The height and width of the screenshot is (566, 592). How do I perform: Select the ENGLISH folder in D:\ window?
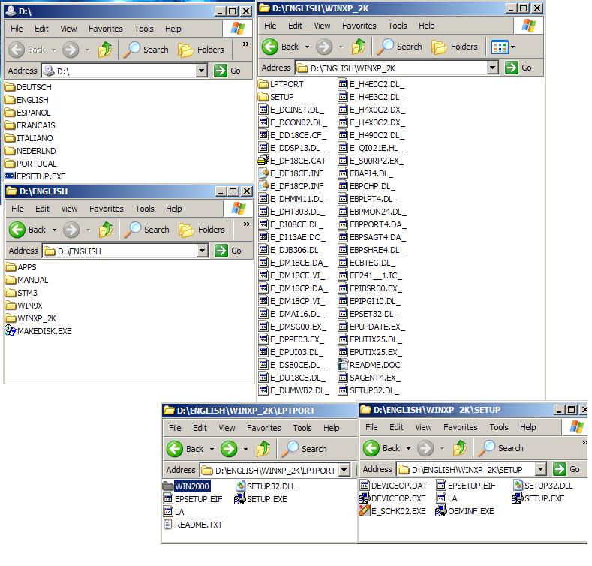(x=27, y=100)
